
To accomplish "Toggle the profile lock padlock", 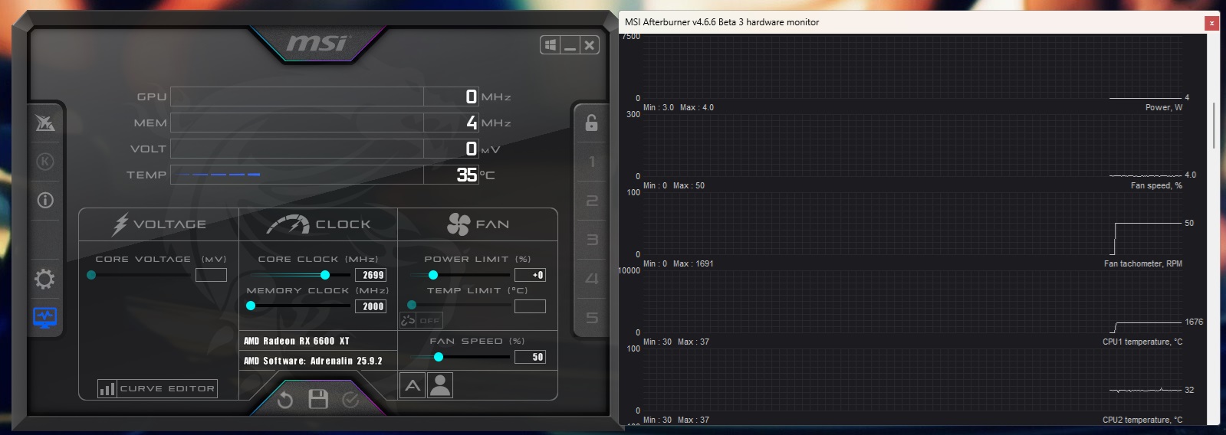I will 591,123.
